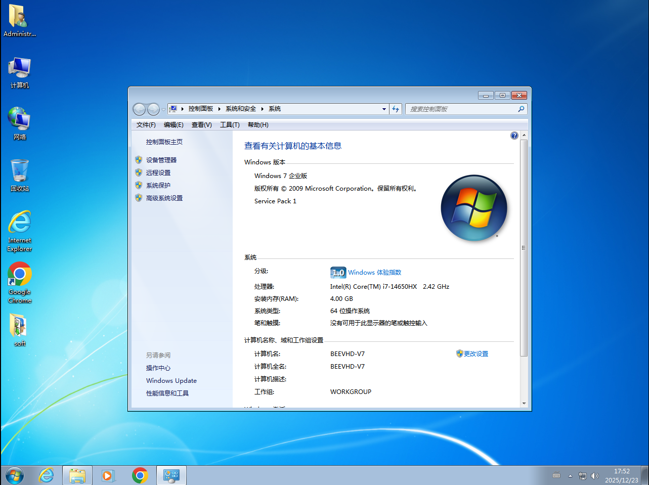Image resolution: width=649 pixels, height=485 pixels.
Task: Click the 搜索控制面板 search field
Action: [461, 109]
